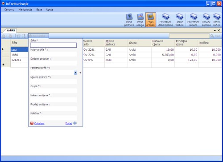The height and width of the screenshot is (162, 223).
Task: Select the cell '121212'
Action: [19, 60]
